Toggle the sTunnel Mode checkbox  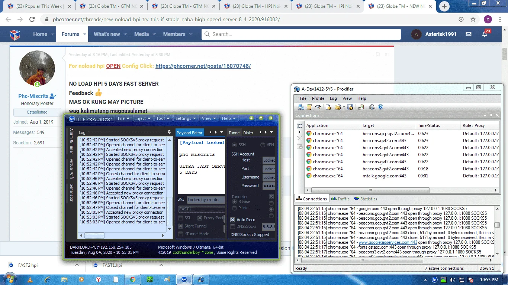(x=181, y=234)
